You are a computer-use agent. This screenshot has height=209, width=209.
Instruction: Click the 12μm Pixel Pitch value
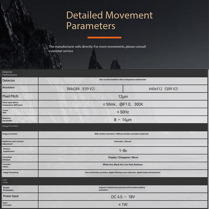(123, 97)
